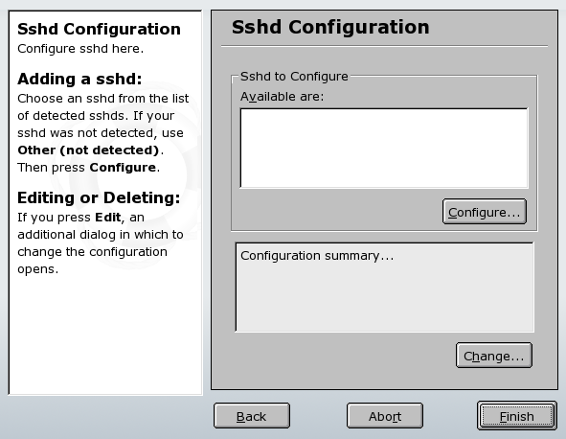Click the 'Sshd to Configure' group title

click(294, 77)
